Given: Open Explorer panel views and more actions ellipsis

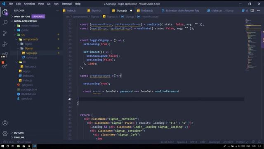Looking at the screenshot, I should (x=57, y=10).
